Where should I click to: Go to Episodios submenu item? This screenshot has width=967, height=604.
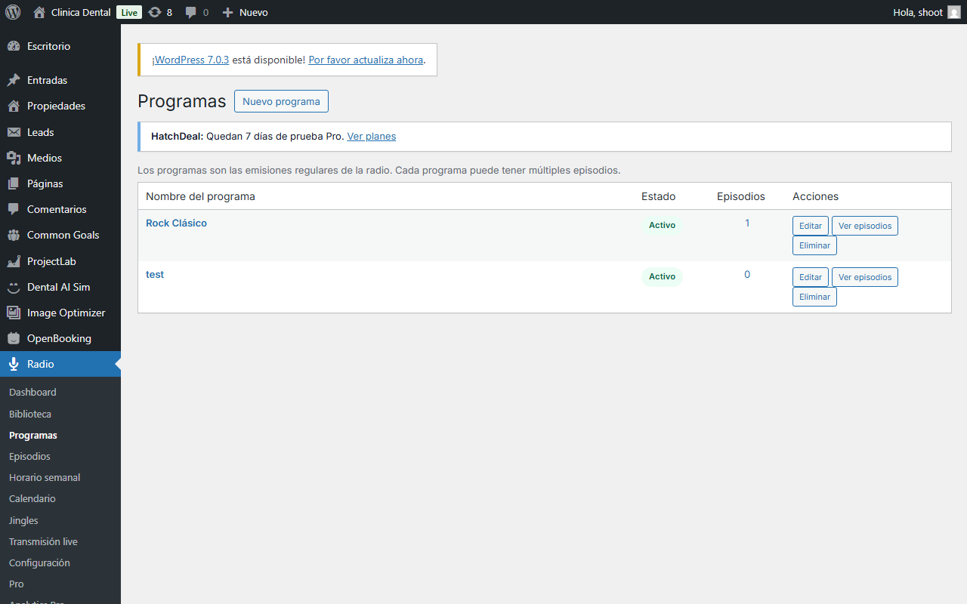tap(29, 457)
